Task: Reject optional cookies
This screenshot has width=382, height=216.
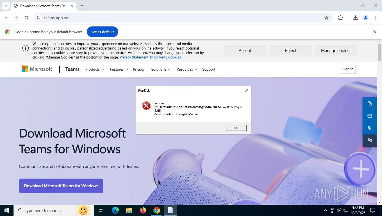Action: pyautogui.click(x=290, y=50)
